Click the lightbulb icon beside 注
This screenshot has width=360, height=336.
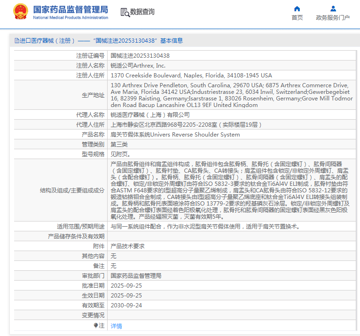click(x=96, y=325)
